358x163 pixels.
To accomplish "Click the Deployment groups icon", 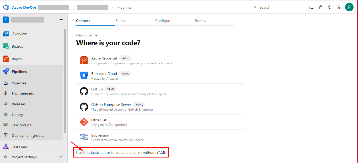I will pos(6,135).
